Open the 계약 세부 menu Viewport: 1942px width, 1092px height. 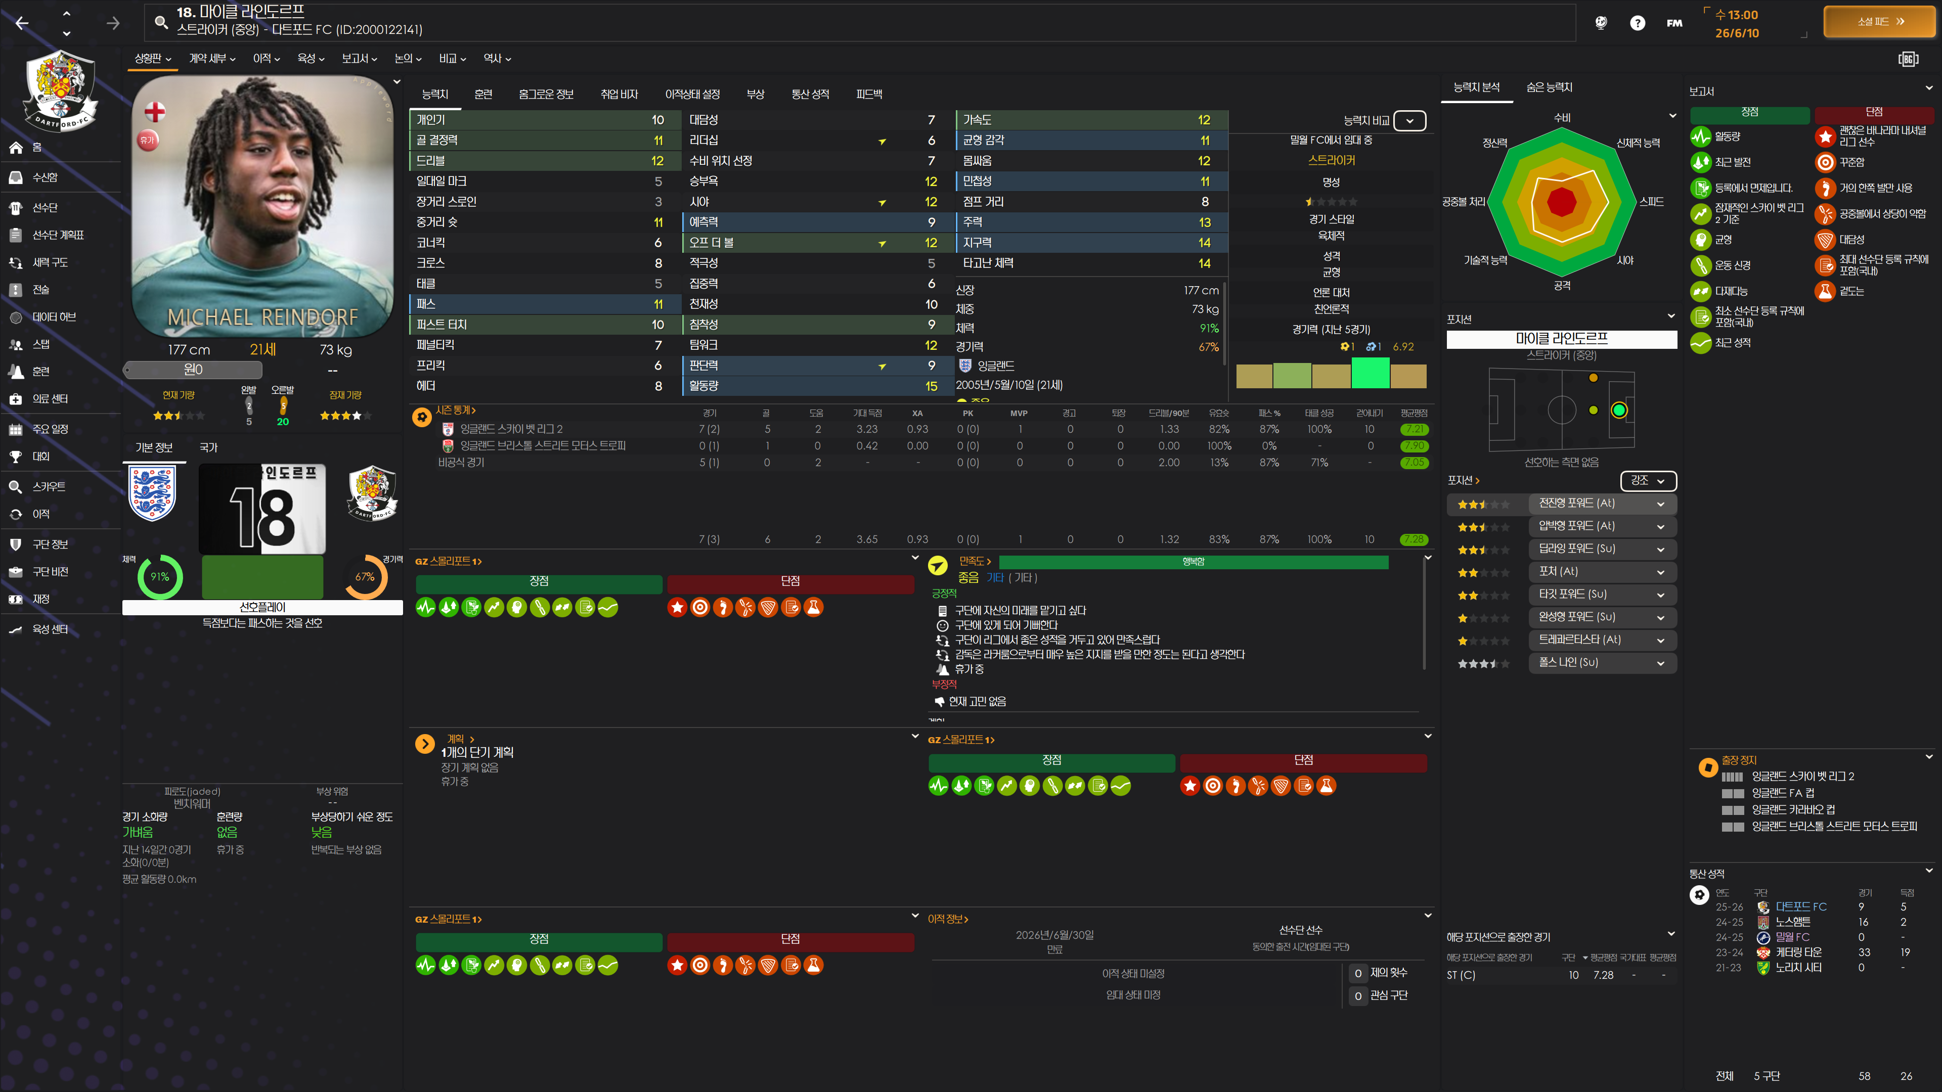tap(212, 59)
